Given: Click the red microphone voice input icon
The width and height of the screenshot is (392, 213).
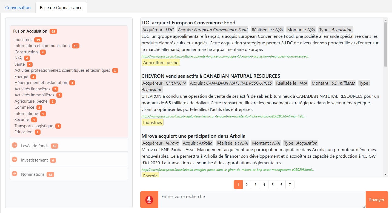Looking at the screenshot, I should [x=149, y=200].
